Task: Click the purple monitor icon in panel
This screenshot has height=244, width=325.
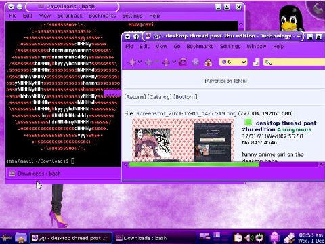Action: [x=275, y=238]
